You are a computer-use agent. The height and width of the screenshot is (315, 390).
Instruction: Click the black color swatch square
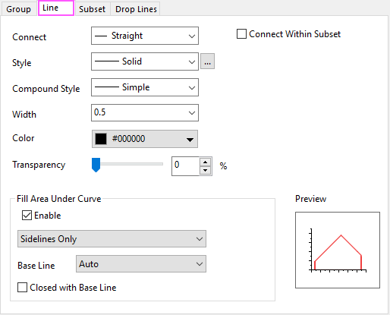pos(101,139)
